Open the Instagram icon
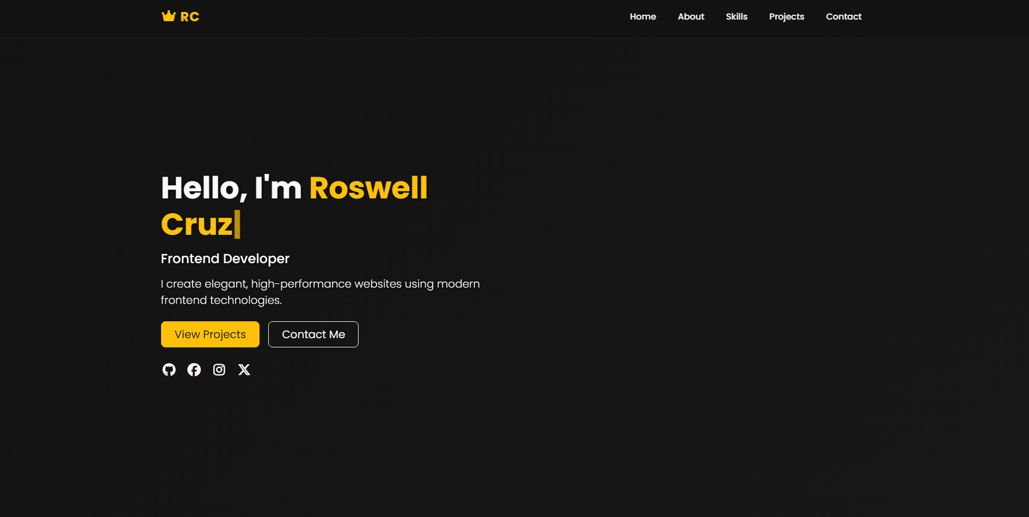The width and height of the screenshot is (1029, 517). (x=219, y=370)
